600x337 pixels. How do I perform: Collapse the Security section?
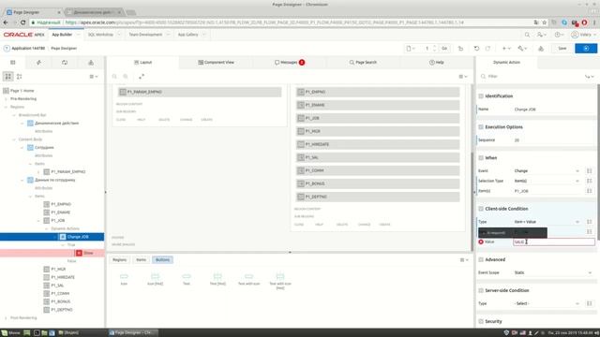click(481, 321)
